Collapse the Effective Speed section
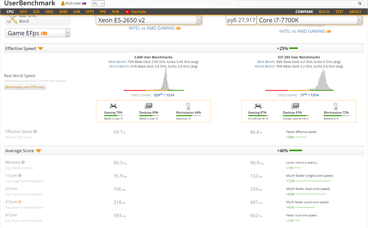Viewport: 368px width, 228px height. [x=41, y=48]
